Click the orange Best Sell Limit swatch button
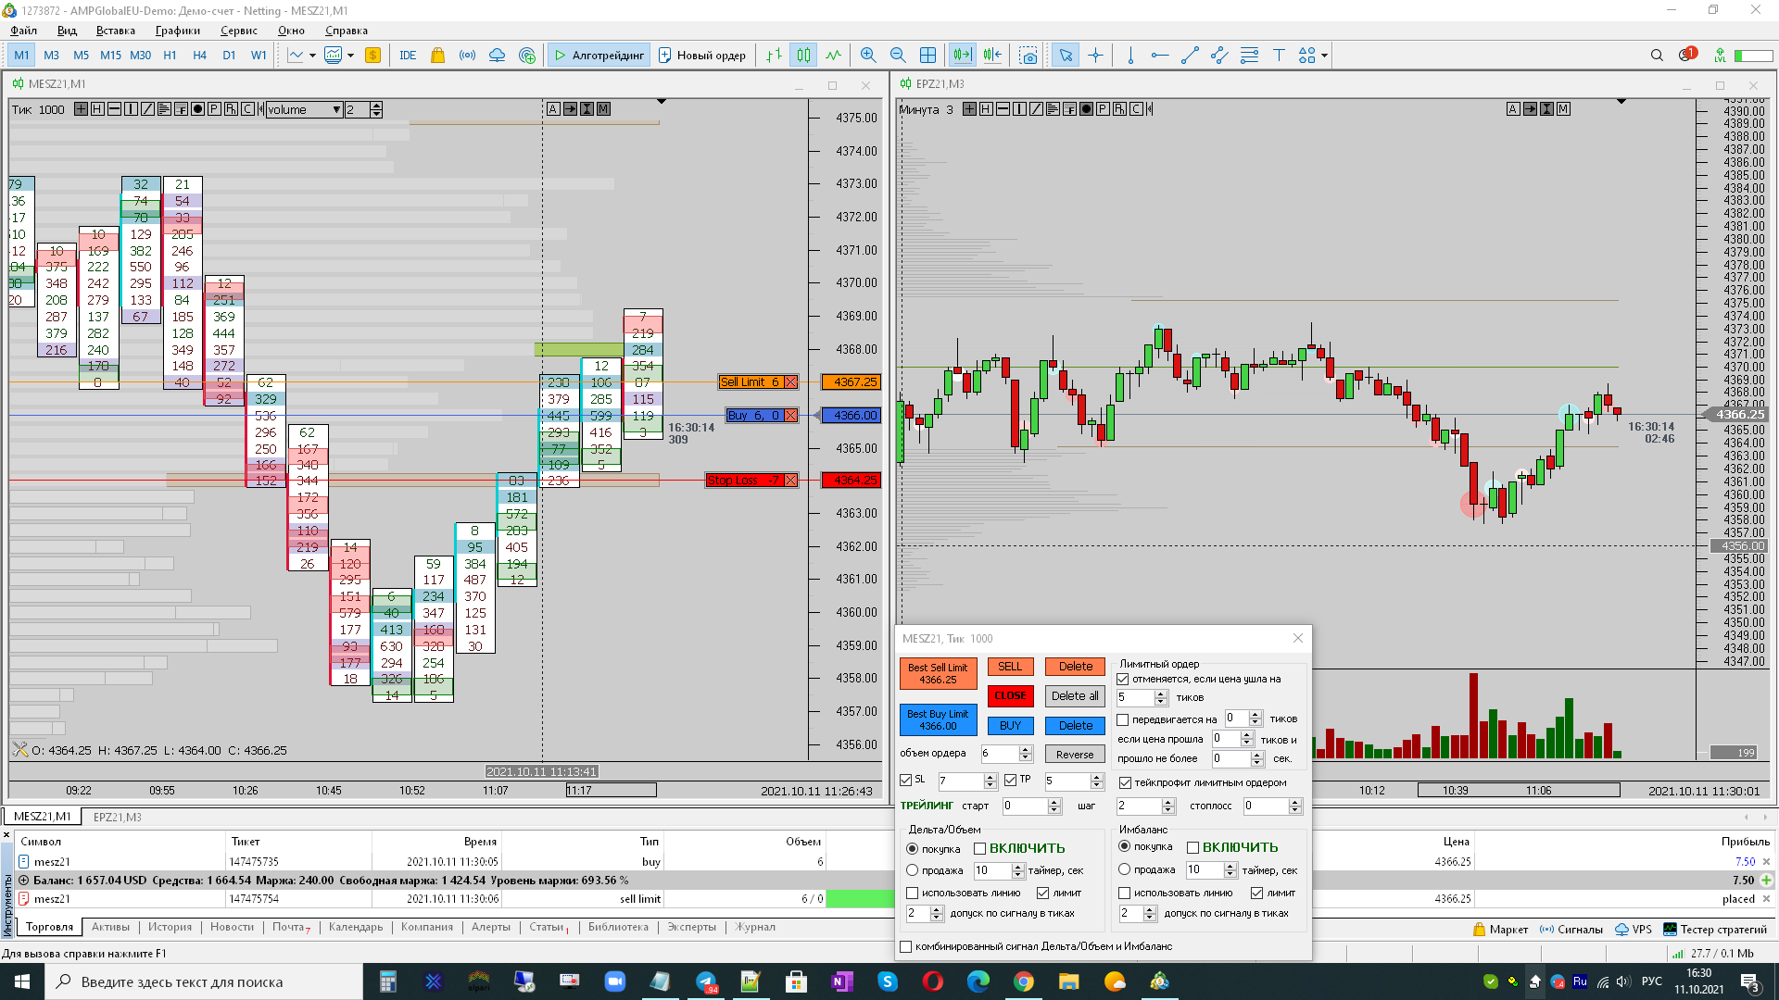 pyautogui.click(x=938, y=673)
